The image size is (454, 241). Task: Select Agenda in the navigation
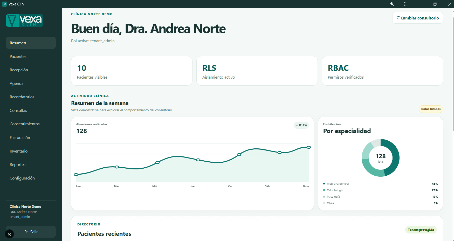pyautogui.click(x=31, y=83)
